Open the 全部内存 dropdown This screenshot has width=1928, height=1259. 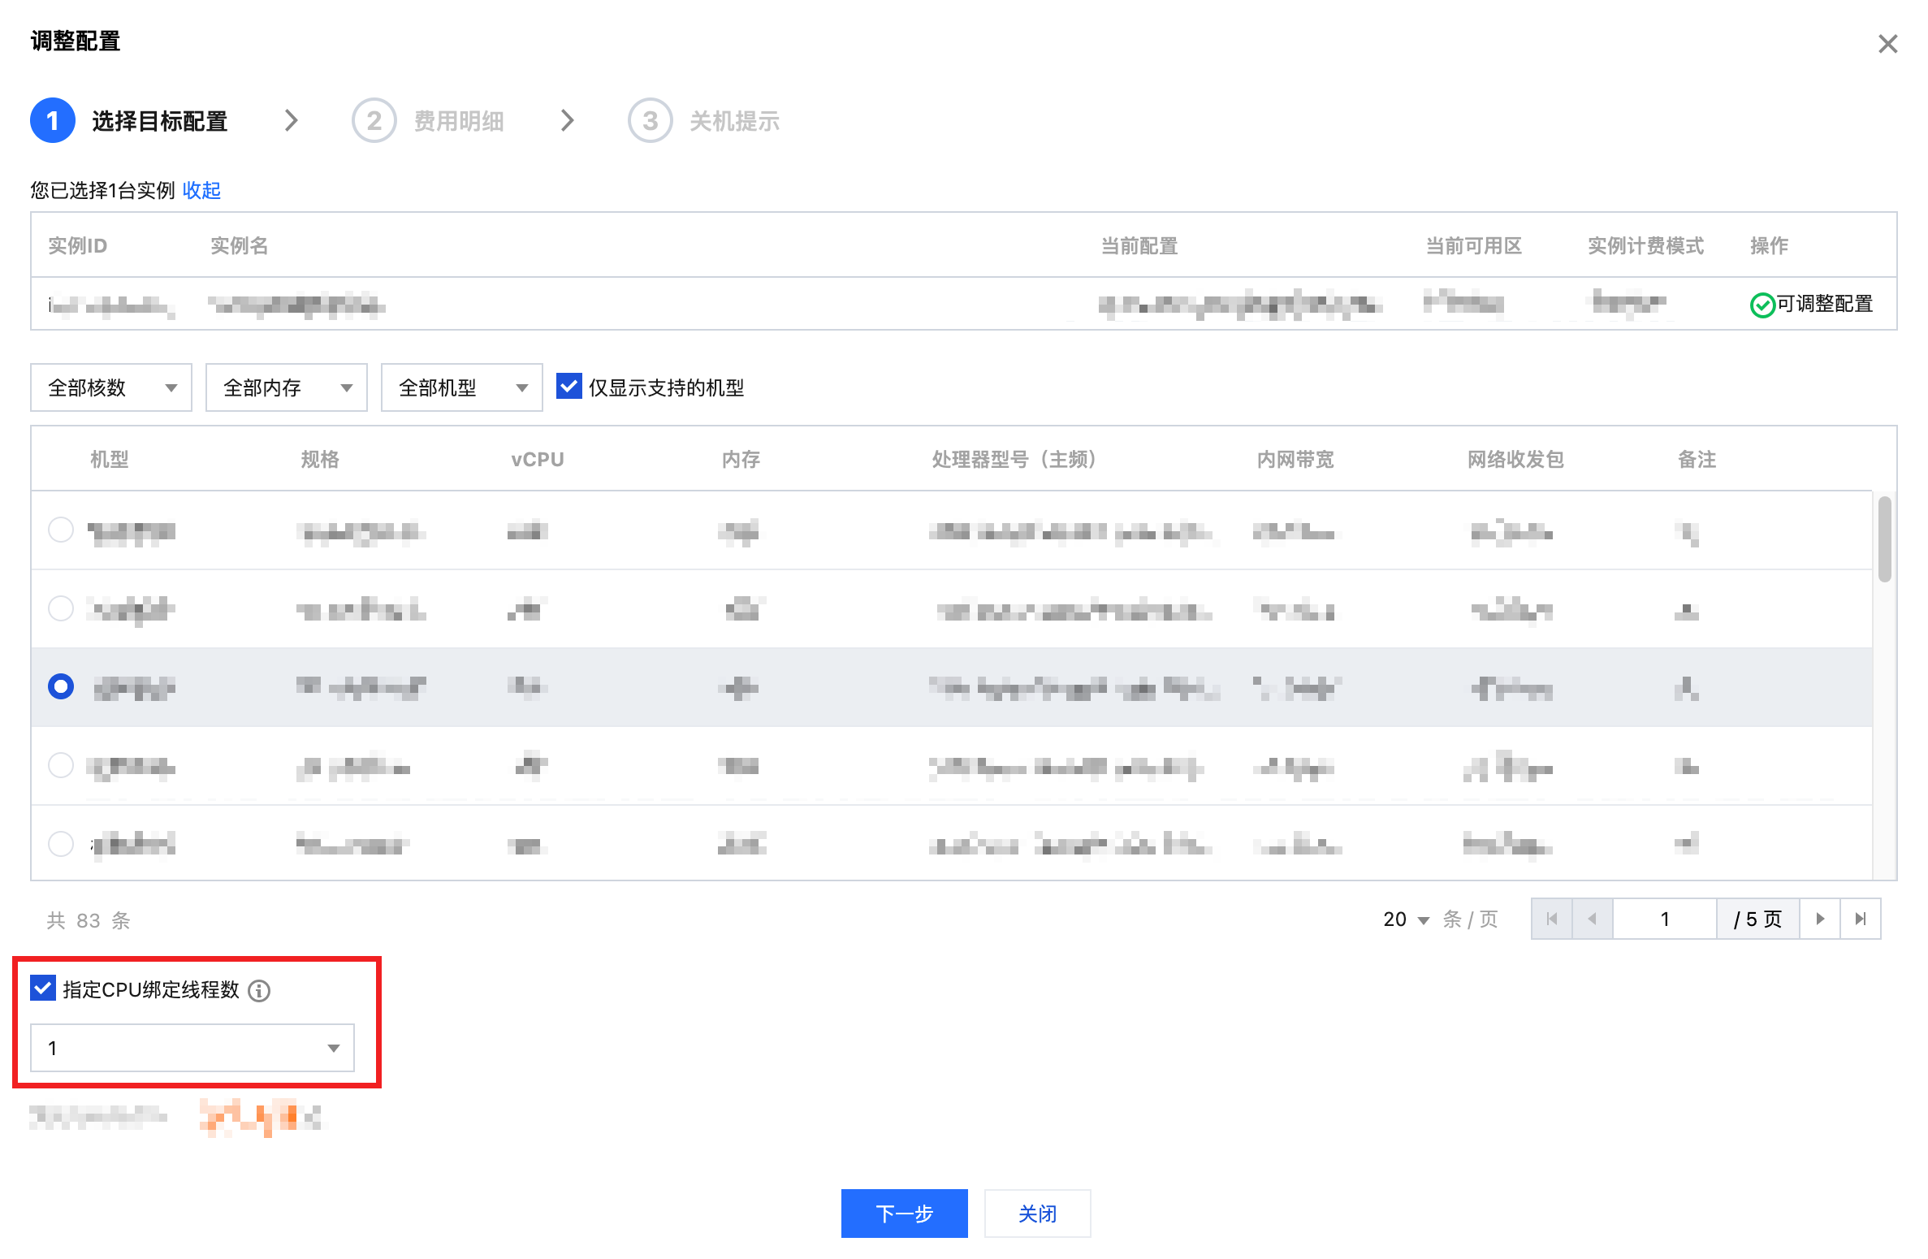286,387
